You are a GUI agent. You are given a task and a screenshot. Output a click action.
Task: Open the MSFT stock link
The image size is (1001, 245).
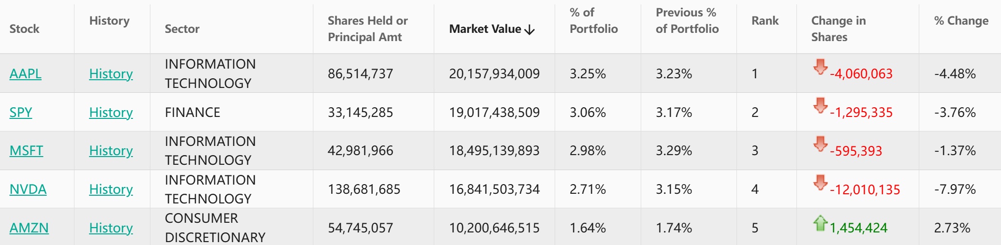click(26, 150)
